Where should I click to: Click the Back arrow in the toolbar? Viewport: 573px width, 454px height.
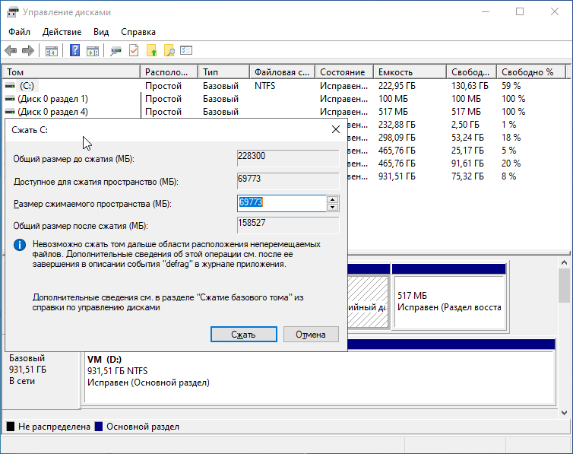(x=11, y=50)
